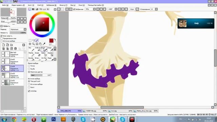Open the Photoshop taskbar icon
The width and height of the screenshot is (217, 122).
(54, 119)
